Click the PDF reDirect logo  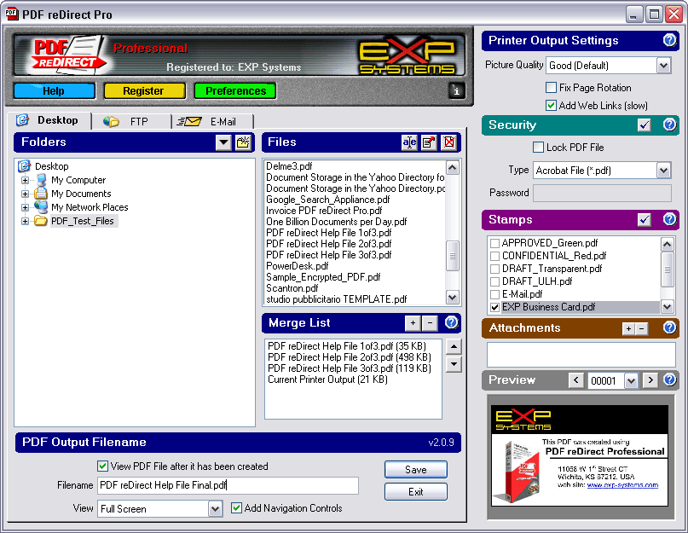point(68,55)
